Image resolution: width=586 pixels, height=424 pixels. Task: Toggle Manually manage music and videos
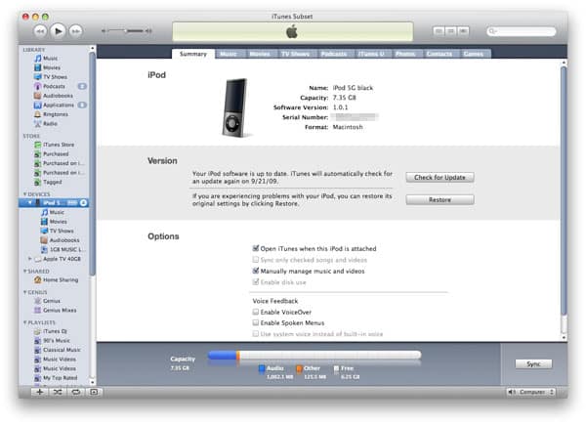[256, 271]
